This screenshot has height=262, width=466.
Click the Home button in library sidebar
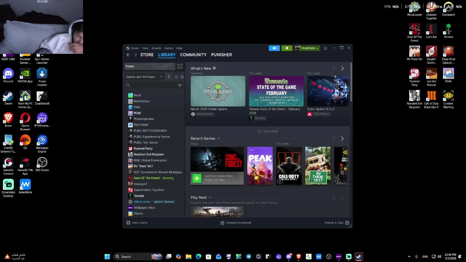click(x=150, y=66)
